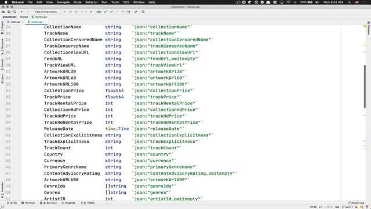Open settings via wrench icon
The image size is (371, 209).
click(x=136, y=12)
